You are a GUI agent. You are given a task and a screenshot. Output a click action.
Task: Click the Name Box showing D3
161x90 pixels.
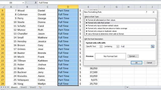pyautogui.click(x=11, y=3)
